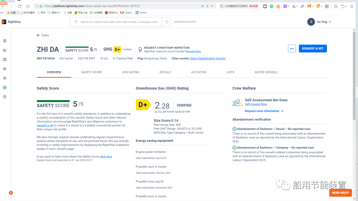Click the green Safety Score progress bar

click(x=53, y=101)
